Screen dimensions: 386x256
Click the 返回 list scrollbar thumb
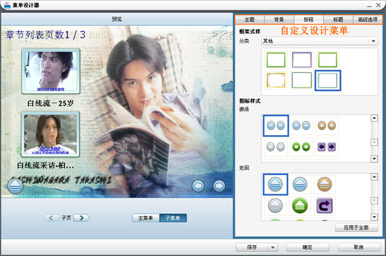coord(374,201)
